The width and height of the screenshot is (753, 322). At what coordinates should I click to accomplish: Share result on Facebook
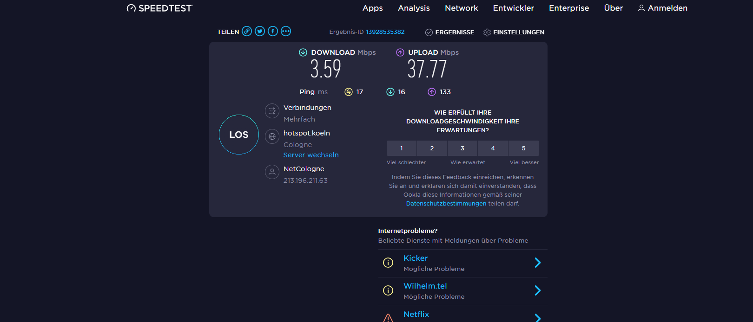pos(273,31)
